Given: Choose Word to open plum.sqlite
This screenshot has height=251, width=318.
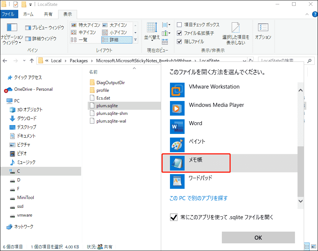Looking at the screenshot, I should (x=196, y=123).
